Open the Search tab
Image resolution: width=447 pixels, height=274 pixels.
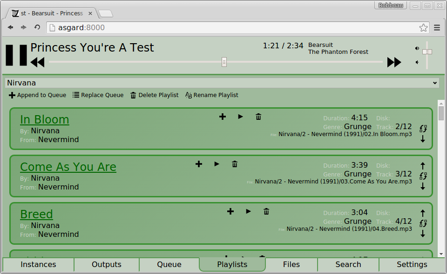point(348,265)
